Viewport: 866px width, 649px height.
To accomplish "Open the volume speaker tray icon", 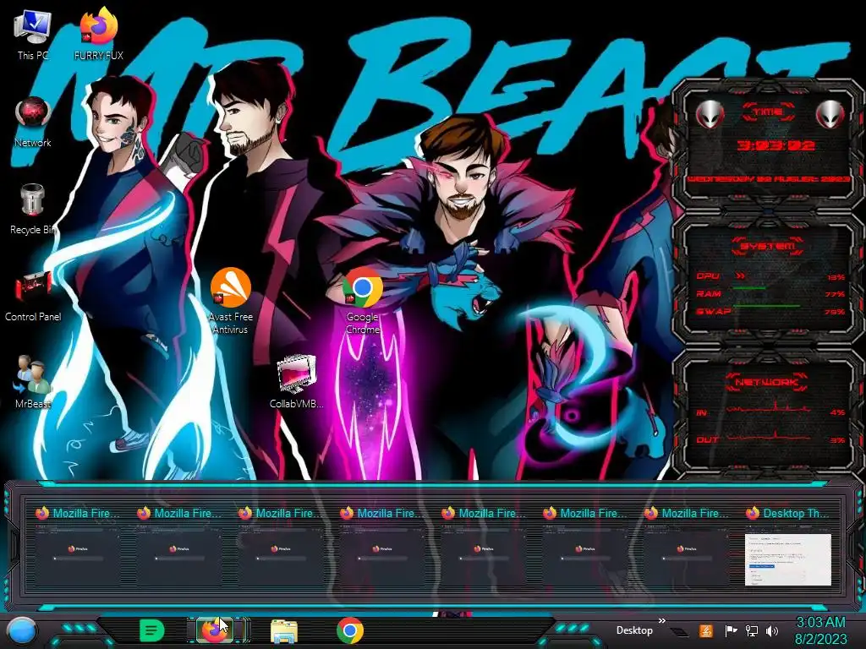I will coord(772,630).
